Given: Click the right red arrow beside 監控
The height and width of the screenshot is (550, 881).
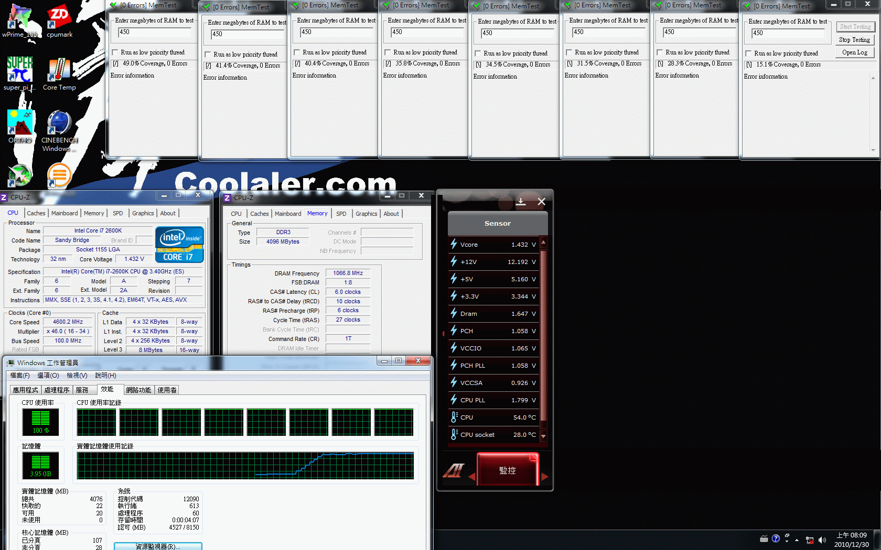Looking at the screenshot, I should click(x=544, y=477).
